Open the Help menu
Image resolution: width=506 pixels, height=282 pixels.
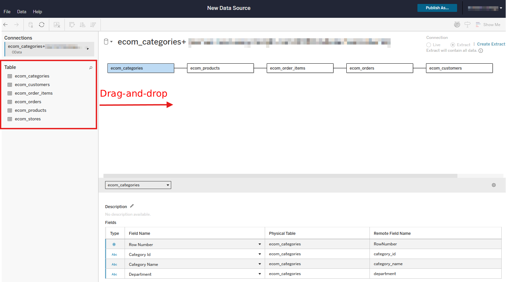(x=37, y=12)
